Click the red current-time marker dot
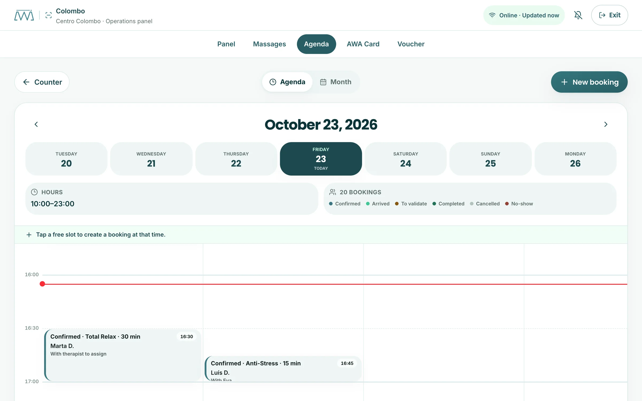The width and height of the screenshot is (642, 401). [42, 284]
